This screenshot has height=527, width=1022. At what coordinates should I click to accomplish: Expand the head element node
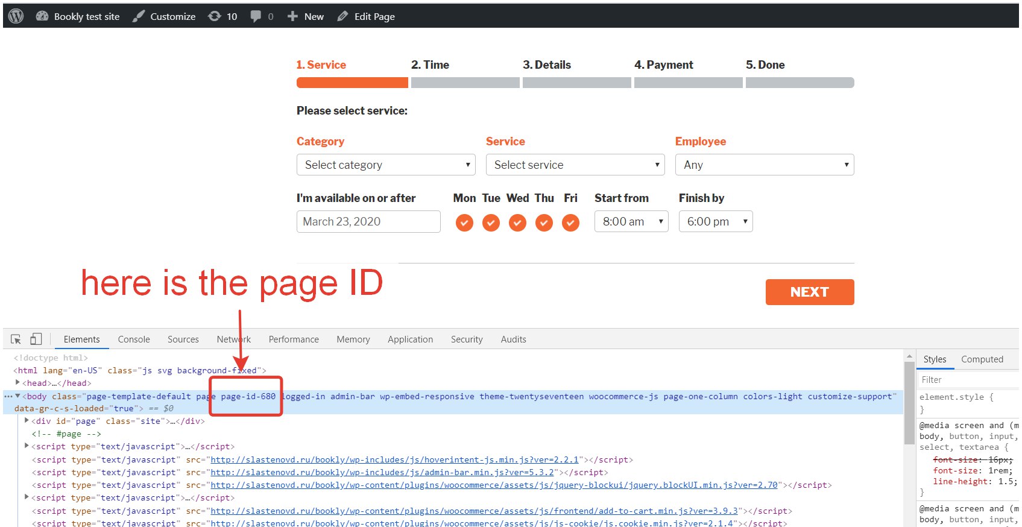tap(17, 383)
